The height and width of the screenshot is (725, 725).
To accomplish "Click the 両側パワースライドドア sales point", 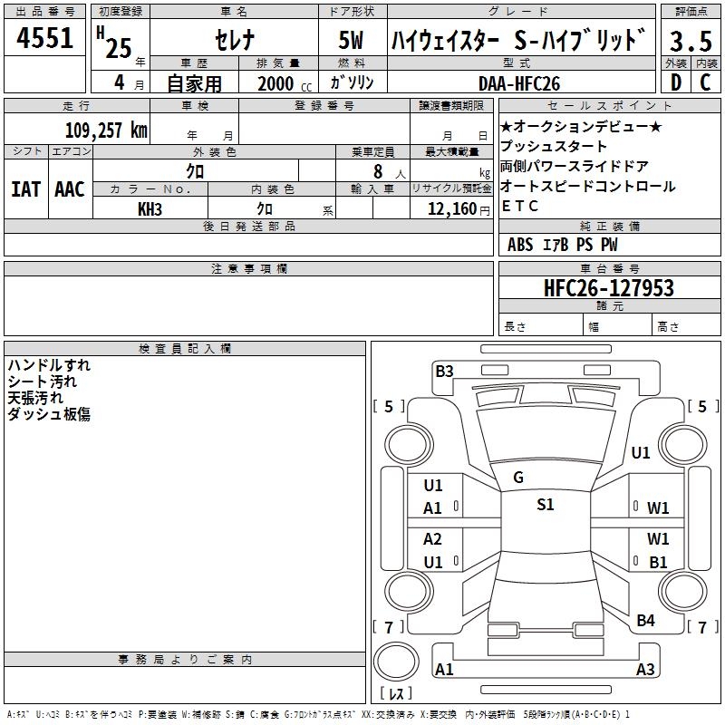I will (x=574, y=166).
